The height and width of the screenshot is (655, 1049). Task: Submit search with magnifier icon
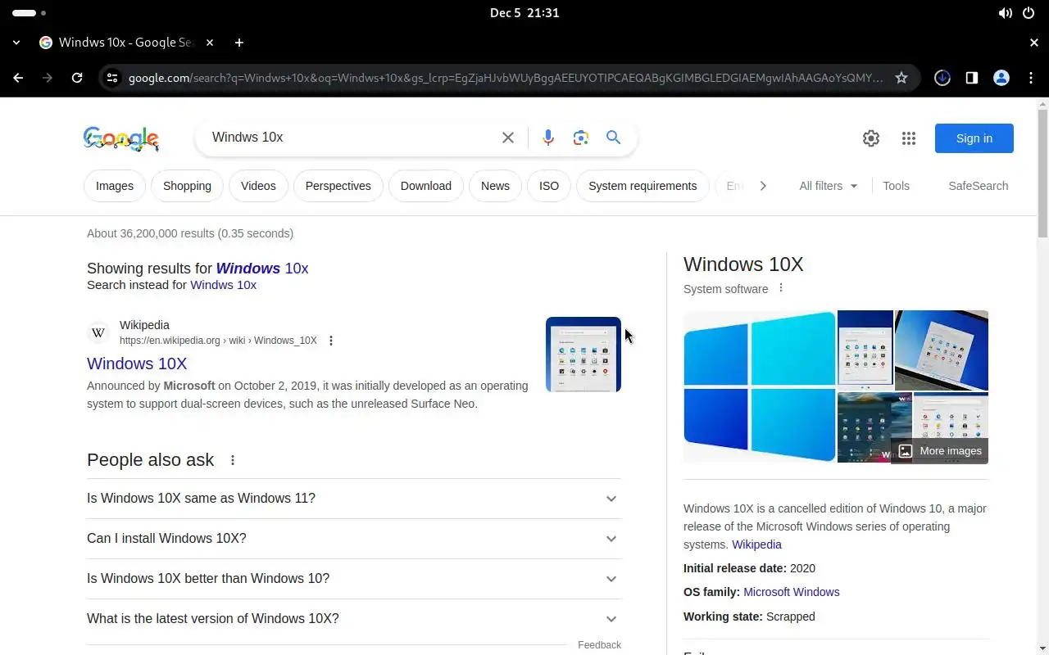coord(613,138)
